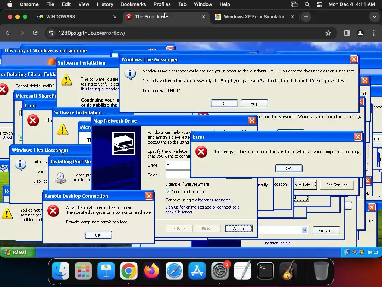Open the App Store from the Dock
The image size is (382, 287).
197,271
